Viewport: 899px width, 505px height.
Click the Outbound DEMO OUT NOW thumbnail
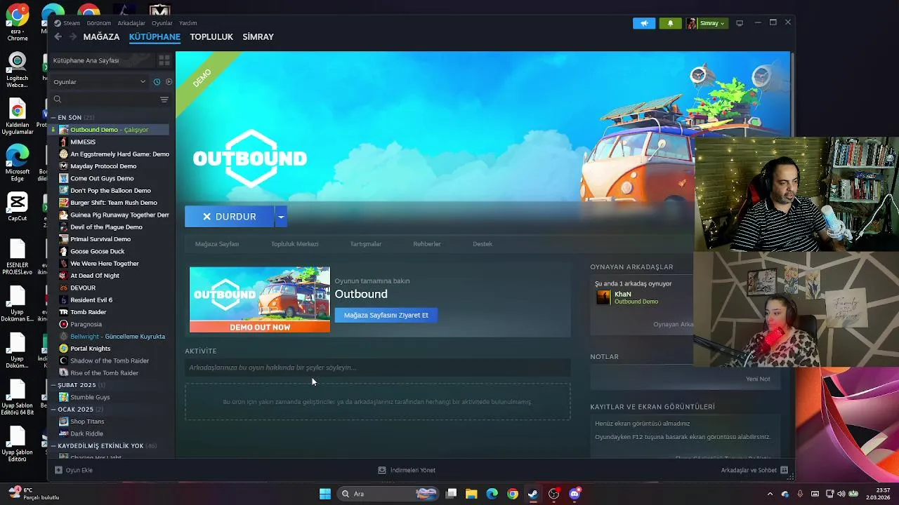point(259,299)
